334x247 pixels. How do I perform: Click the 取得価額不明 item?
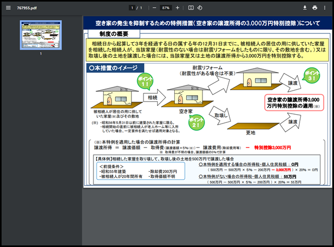[162, 176]
